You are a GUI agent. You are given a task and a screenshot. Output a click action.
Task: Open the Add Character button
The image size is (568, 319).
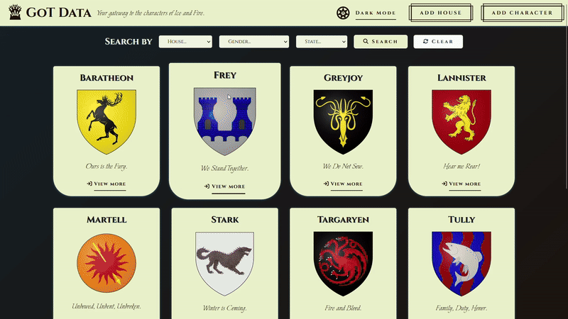(522, 13)
